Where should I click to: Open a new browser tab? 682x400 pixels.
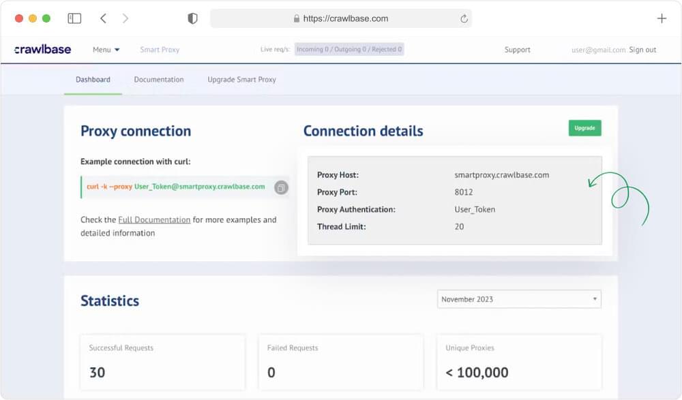click(x=662, y=18)
